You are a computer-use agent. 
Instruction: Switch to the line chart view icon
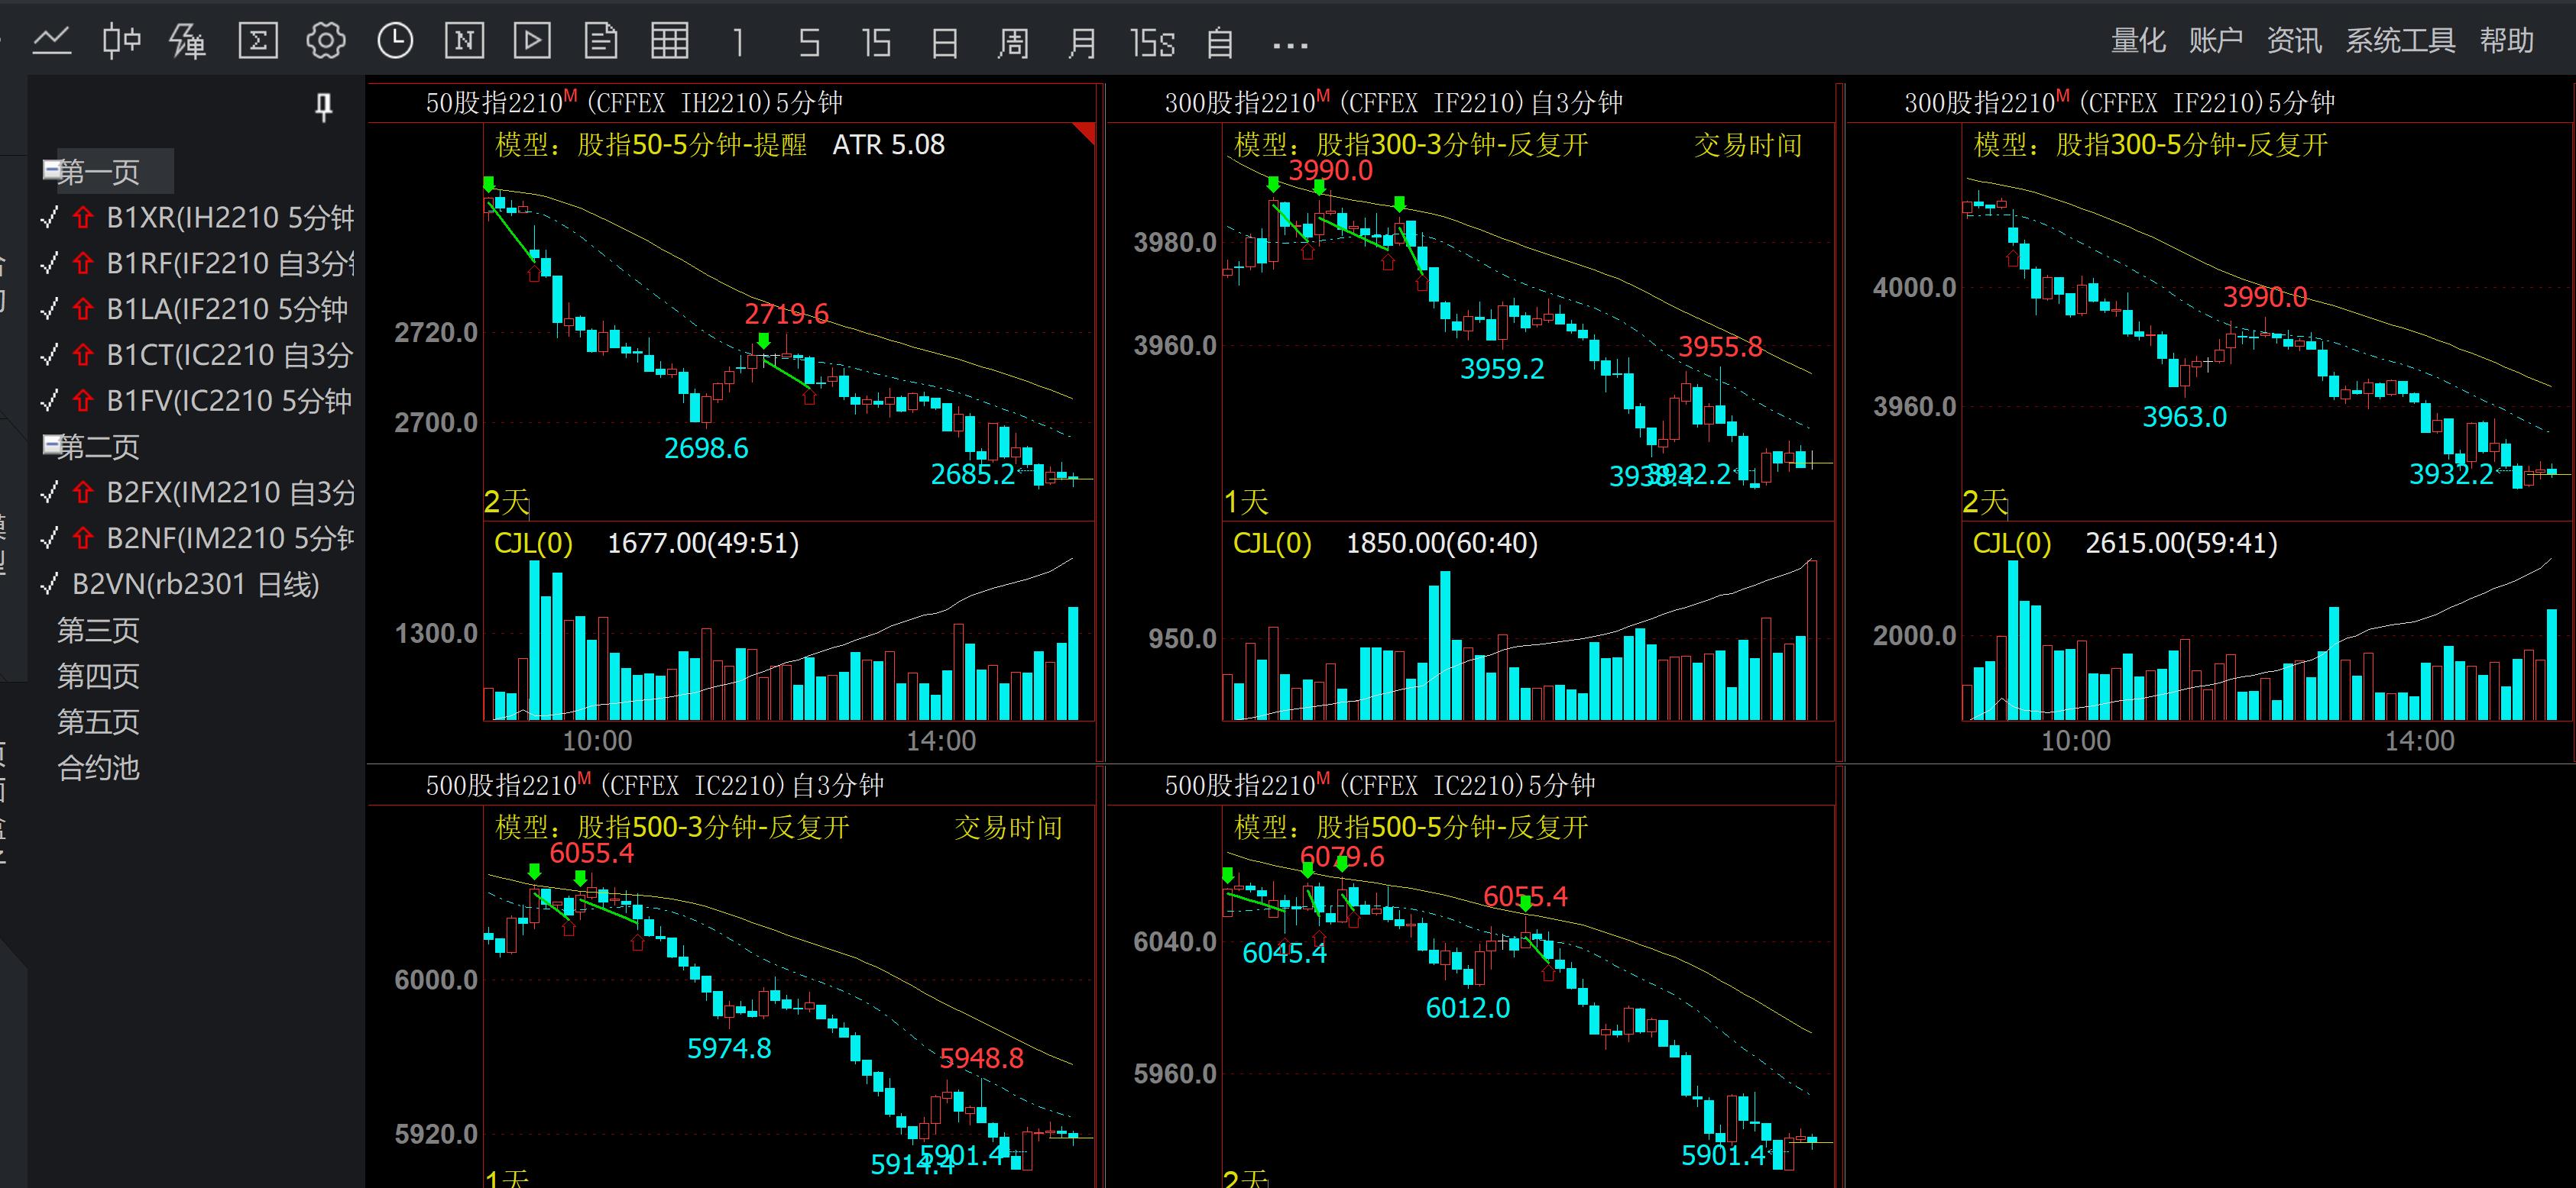(52, 41)
